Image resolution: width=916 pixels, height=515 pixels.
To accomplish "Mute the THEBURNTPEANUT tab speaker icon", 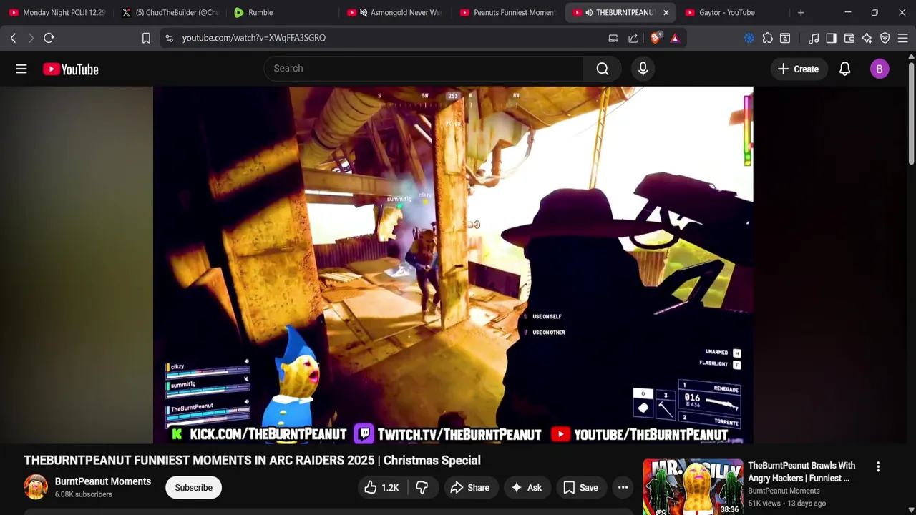I will click(588, 12).
